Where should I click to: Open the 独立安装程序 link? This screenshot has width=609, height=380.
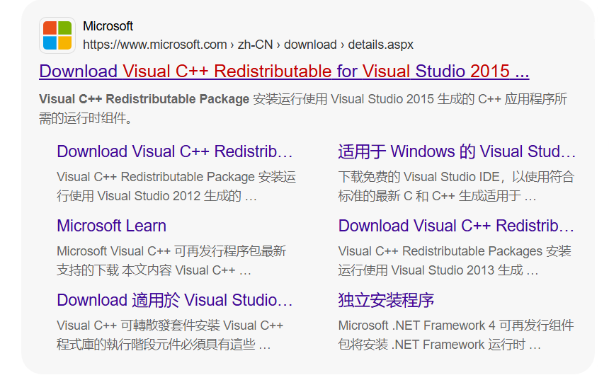[386, 300]
